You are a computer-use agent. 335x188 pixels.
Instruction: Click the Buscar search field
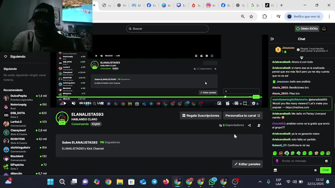[167, 29]
